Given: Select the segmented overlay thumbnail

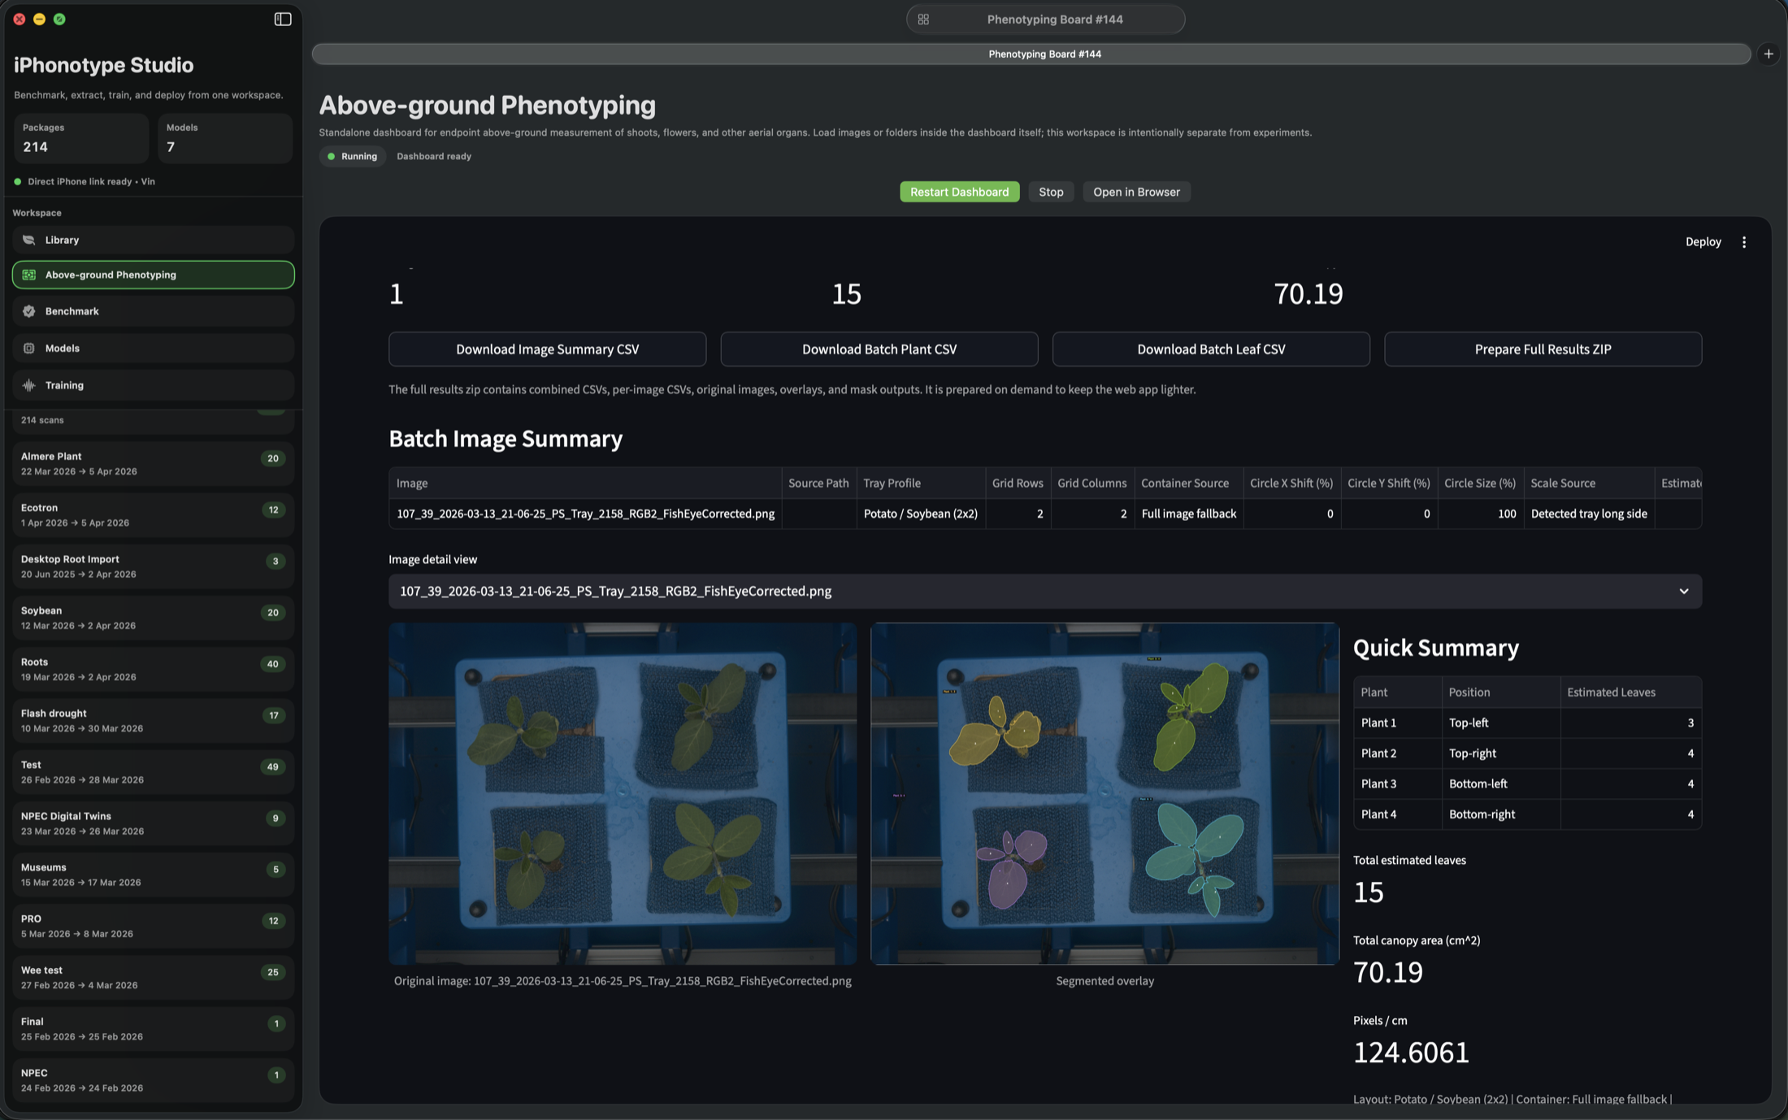Looking at the screenshot, I should [x=1104, y=794].
